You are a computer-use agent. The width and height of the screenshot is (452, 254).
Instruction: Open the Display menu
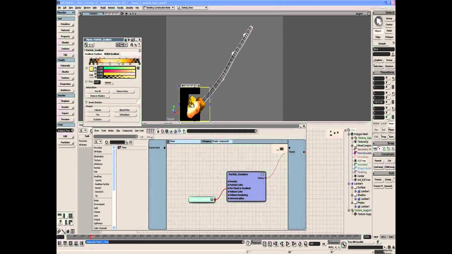pyautogui.click(x=78, y=8)
